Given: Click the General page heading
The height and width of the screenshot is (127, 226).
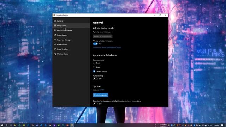Looking at the screenshot, I should [x=98, y=23].
